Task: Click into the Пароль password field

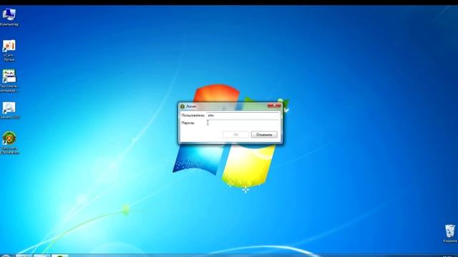Action: pos(243,123)
